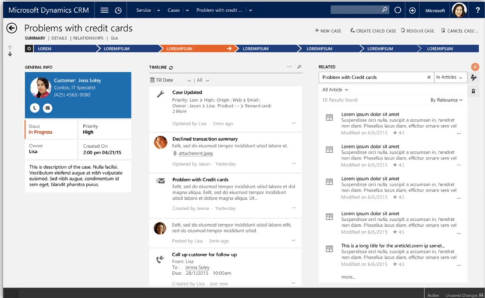485x298 pixels.
Task: Refresh the Timeline panel
Action: [x=171, y=67]
